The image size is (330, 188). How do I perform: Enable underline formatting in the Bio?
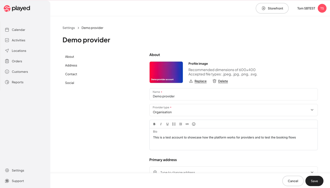(x=168, y=124)
